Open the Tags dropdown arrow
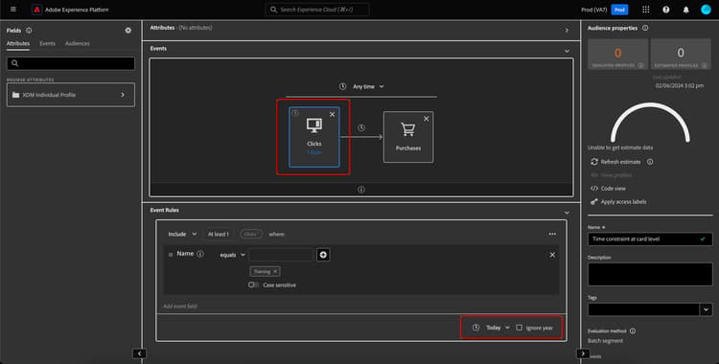The height and width of the screenshot is (364, 719). [707, 310]
